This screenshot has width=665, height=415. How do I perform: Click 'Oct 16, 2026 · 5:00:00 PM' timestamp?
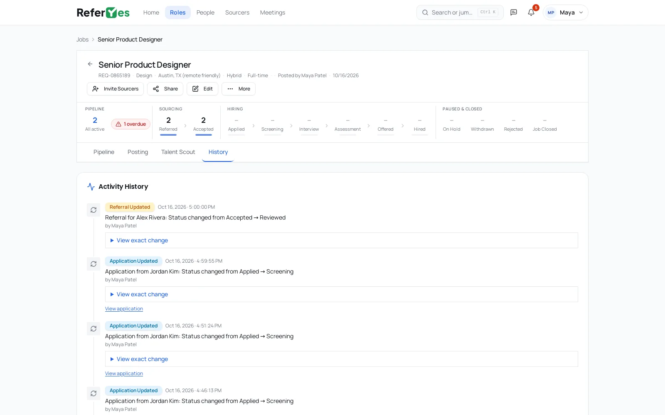point(186,207)
